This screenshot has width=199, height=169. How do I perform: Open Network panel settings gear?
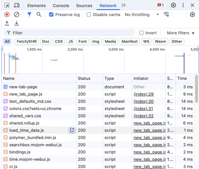tap(192, 14)
